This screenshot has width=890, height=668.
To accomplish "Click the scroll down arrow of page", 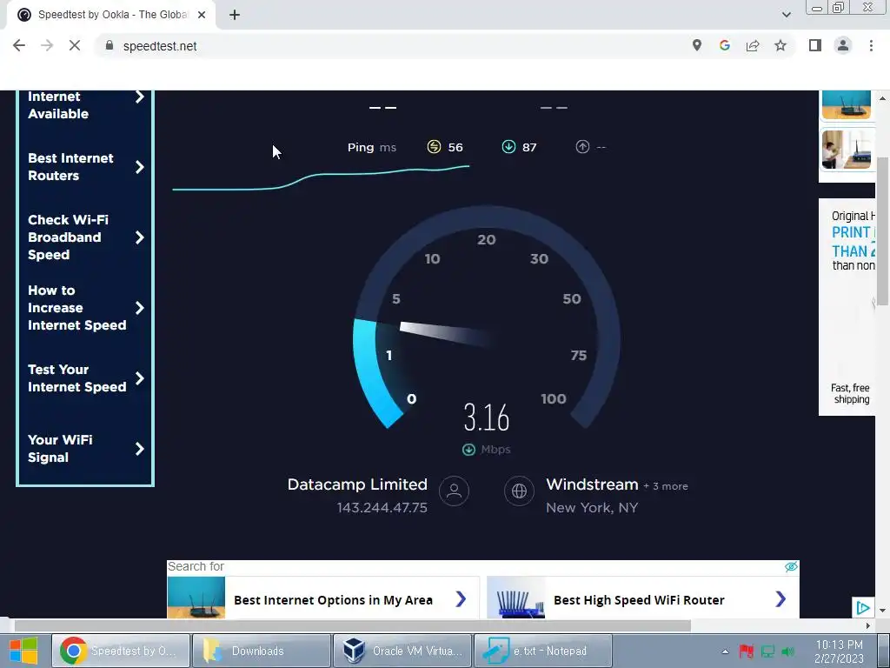I will (x=883, y=611).
